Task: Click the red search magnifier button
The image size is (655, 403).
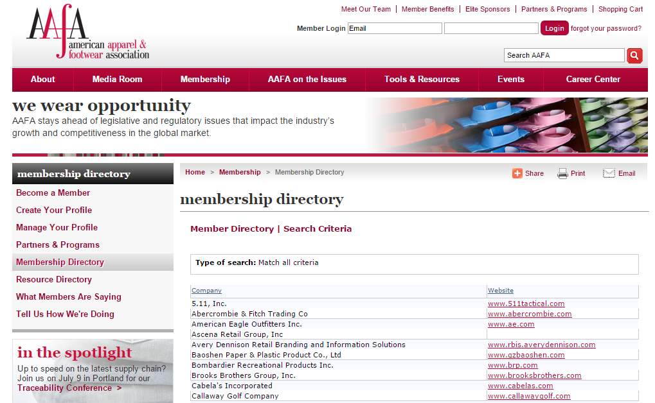Action: pyautogui.click(x=634, y=55)
